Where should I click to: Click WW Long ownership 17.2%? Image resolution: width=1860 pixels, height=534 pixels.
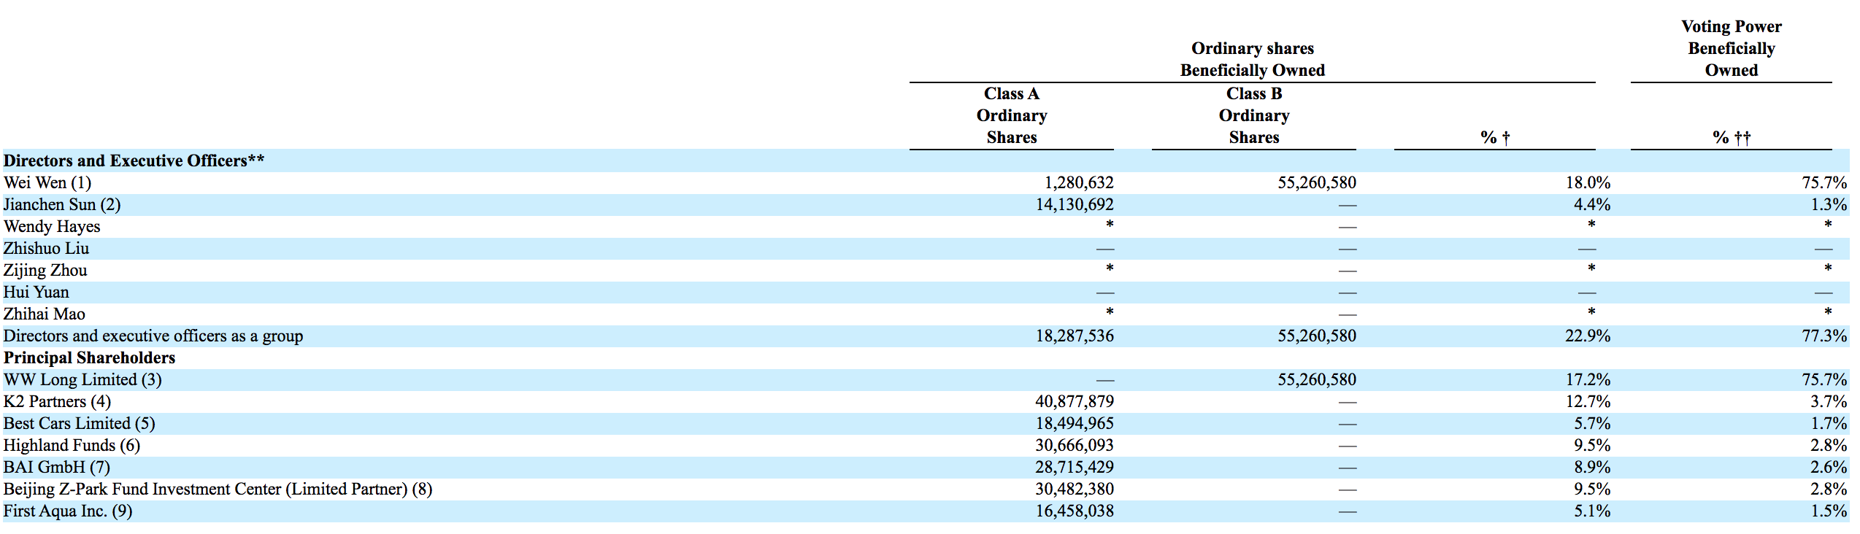1588,380
